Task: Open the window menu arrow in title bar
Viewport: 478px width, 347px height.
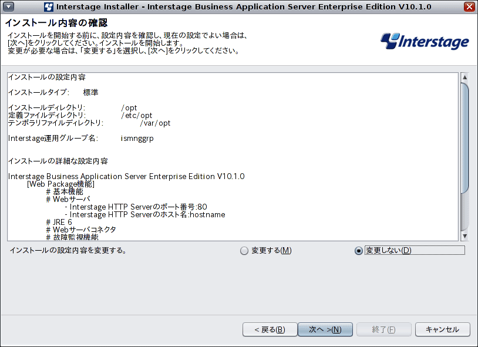Action: click(9, 6)
